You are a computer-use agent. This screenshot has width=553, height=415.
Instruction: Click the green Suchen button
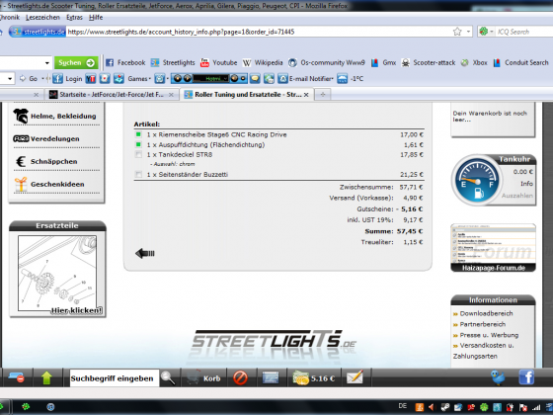point(76,63)
